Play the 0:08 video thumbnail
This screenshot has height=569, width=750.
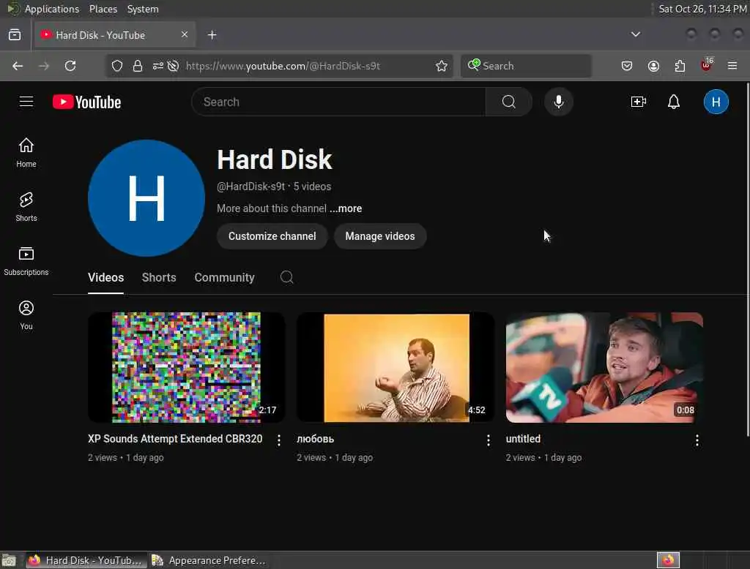[604, 367]
